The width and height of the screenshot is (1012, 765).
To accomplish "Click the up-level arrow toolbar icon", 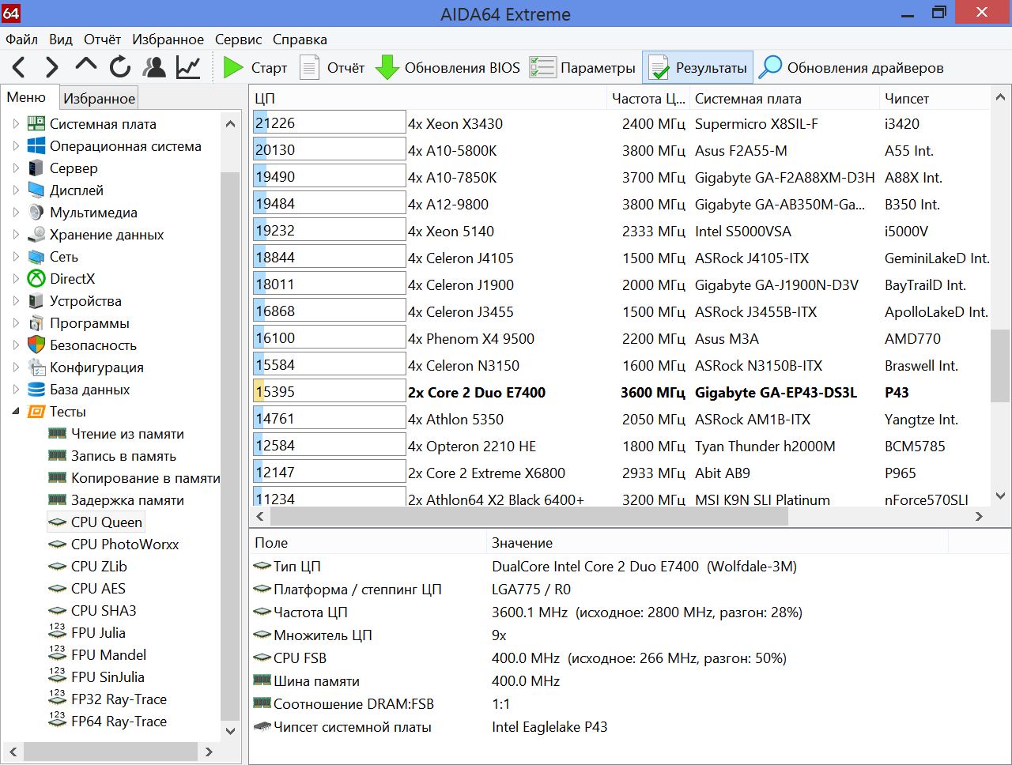I will coord(85,66).
